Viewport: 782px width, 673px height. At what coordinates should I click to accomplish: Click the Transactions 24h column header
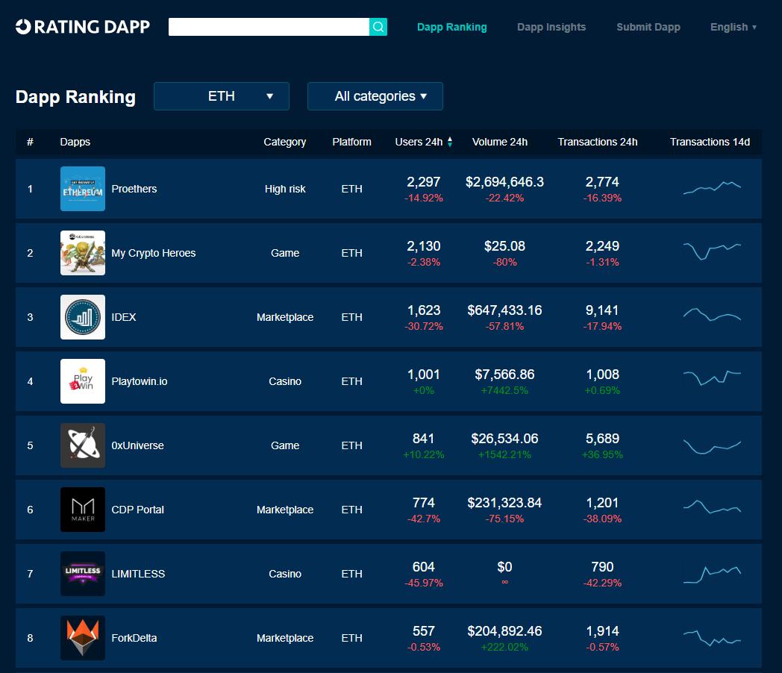pyautogui.click(x=598, y=142)
